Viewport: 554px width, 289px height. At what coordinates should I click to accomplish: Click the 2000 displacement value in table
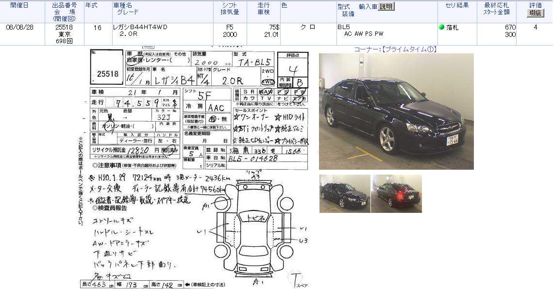click(x=230, y=34)
